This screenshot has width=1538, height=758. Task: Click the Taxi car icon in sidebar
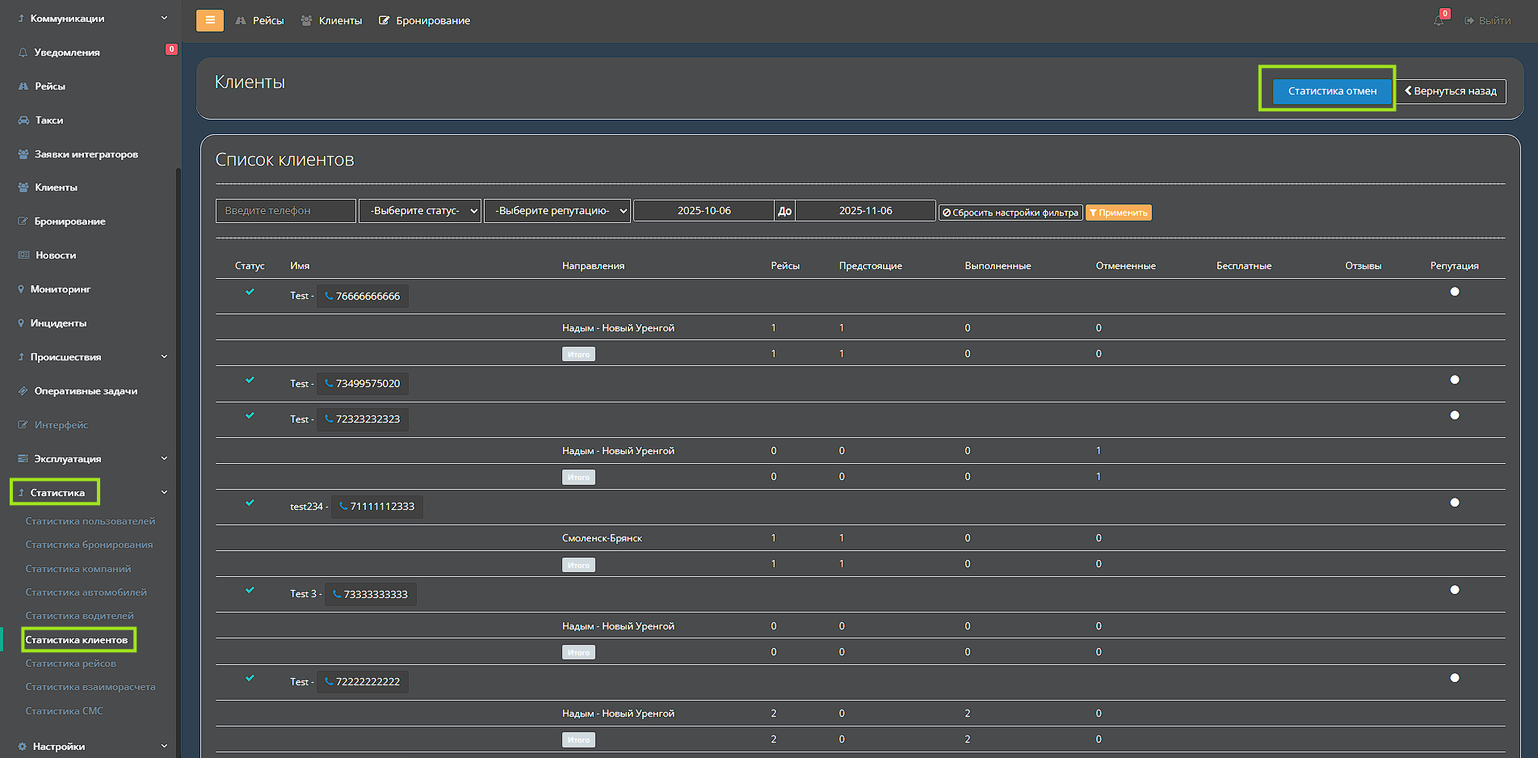[x=23, y=120]
